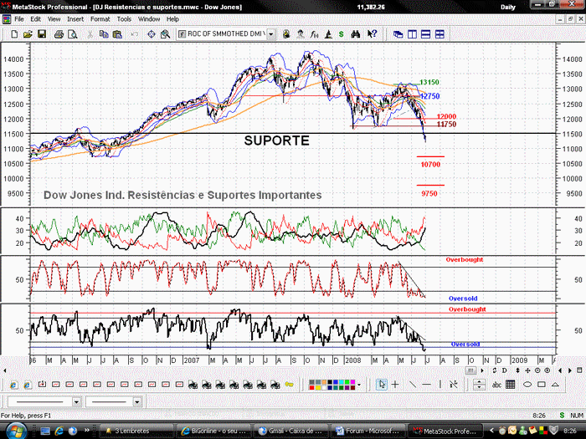The width and height of the screenshot is (586, 439).
Task: Click the 9750 support level label
Action: [x=429, y=193]
